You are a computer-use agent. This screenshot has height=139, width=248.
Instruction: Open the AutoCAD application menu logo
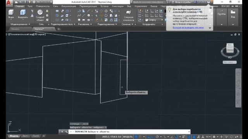[x=9, y=3]
